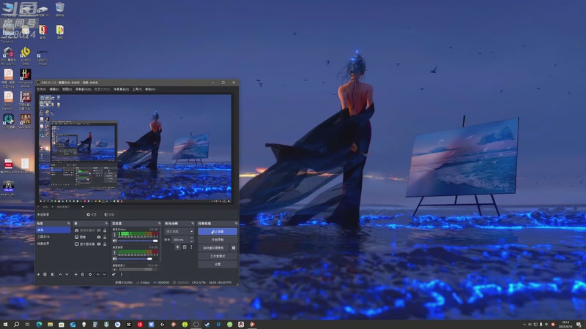Open source properties gear in Sources toolbar
Screen dimensions: 586x329
90,275
